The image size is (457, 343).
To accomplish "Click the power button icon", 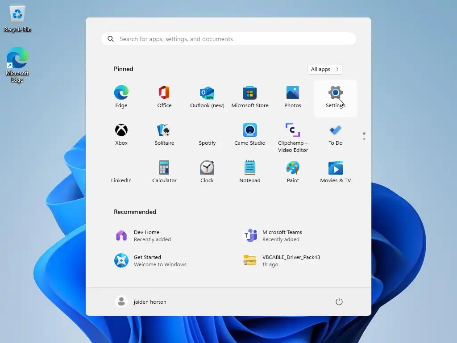I will [x=339, y=301].
